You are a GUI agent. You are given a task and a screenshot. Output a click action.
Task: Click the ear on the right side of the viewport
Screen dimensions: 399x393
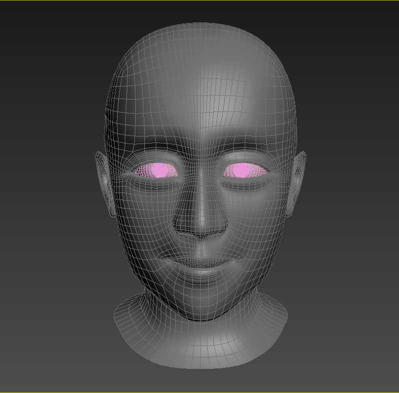tap(297, 183)
